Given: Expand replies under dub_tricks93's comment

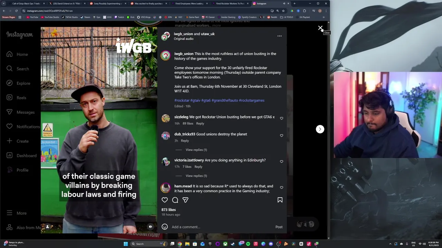Looking at the screenshot, I should click(196, 150).
